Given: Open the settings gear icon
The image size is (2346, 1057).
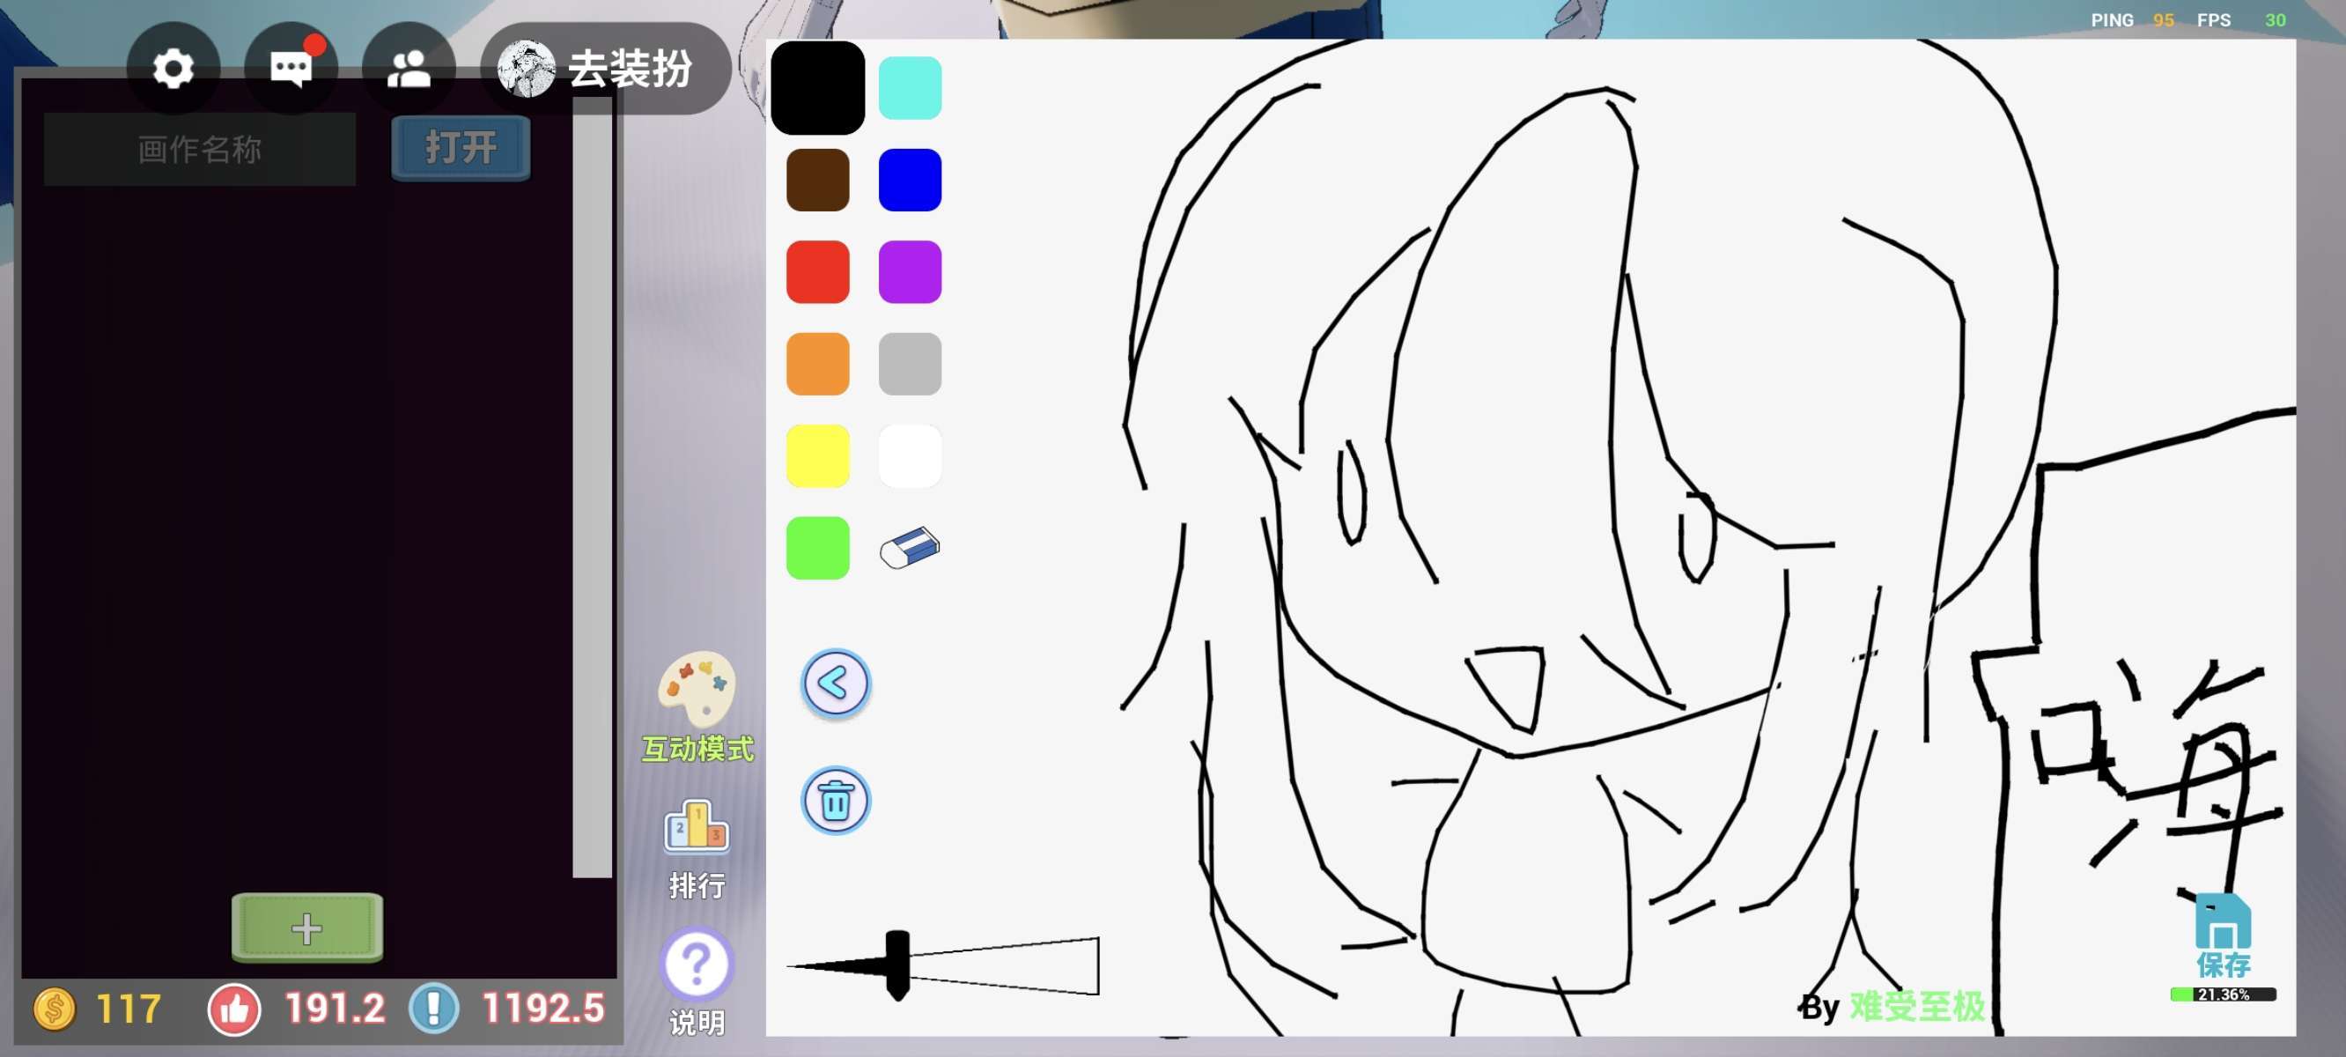Looking at the screenshot, I should [173, 69].
